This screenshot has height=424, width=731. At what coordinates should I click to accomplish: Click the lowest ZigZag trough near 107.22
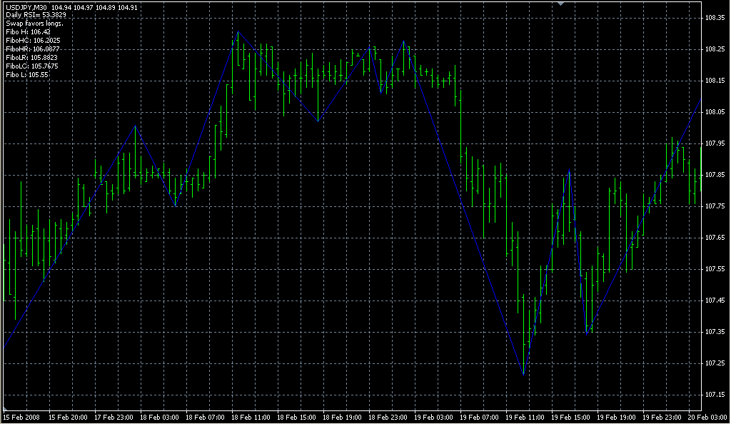(x=523, y=374)
